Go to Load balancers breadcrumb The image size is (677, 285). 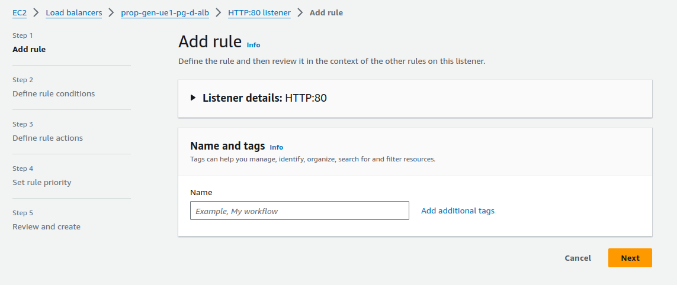[74, 13]
